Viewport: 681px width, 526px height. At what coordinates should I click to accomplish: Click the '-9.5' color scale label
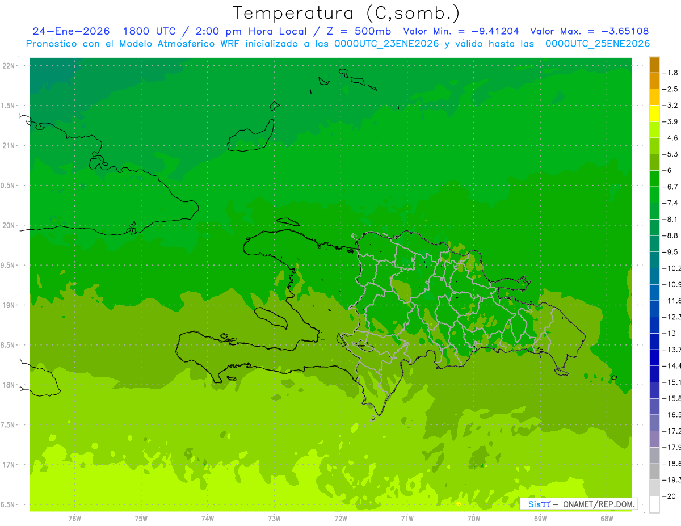(670, 251)
